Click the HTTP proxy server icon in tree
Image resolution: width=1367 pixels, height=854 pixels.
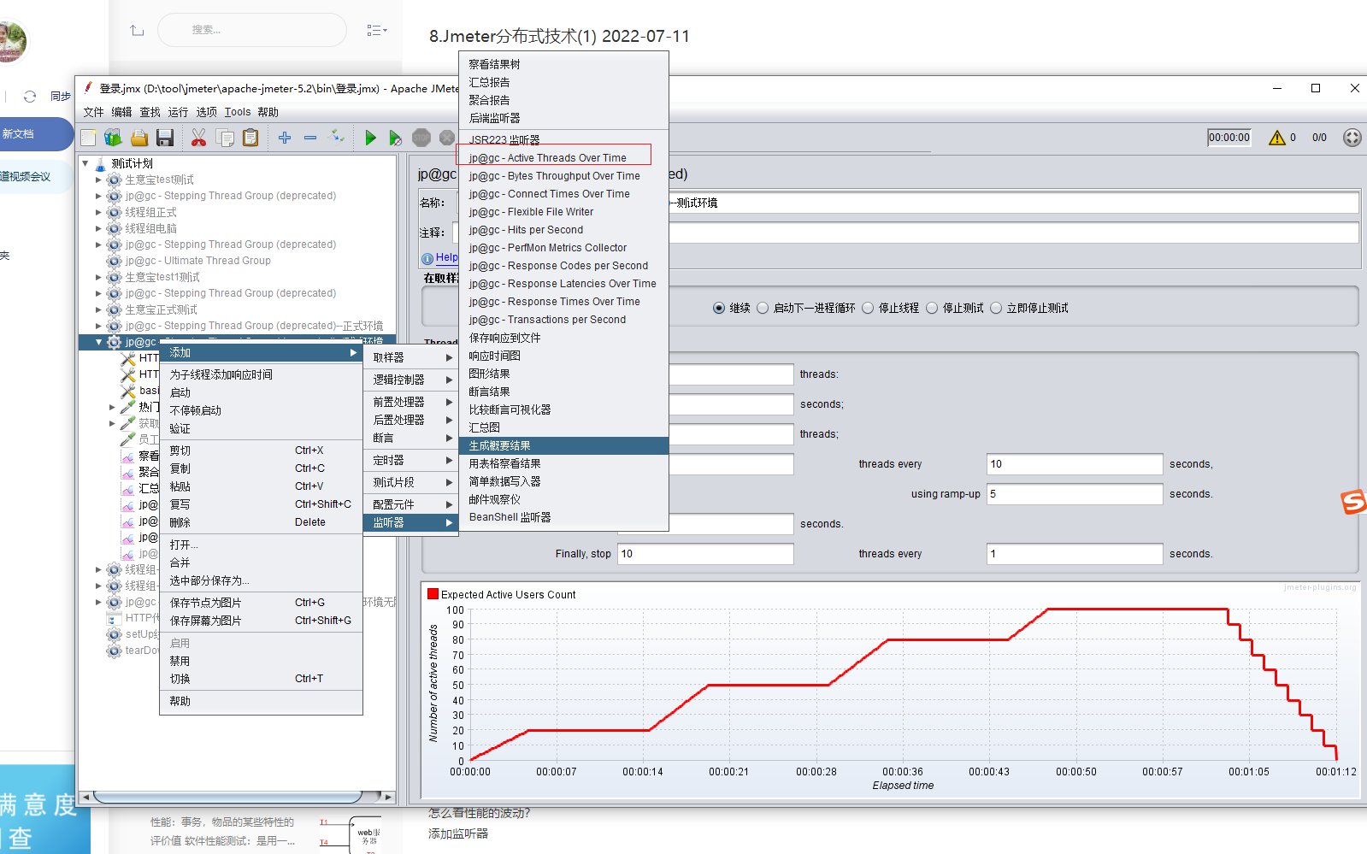pyautogui.click(x=114, y=618)
